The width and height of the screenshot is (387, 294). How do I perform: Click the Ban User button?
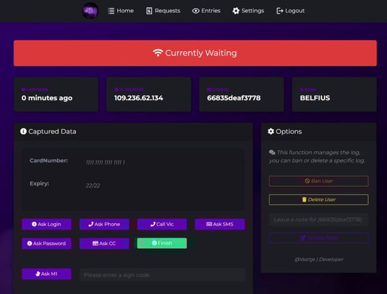click(319, 181)
